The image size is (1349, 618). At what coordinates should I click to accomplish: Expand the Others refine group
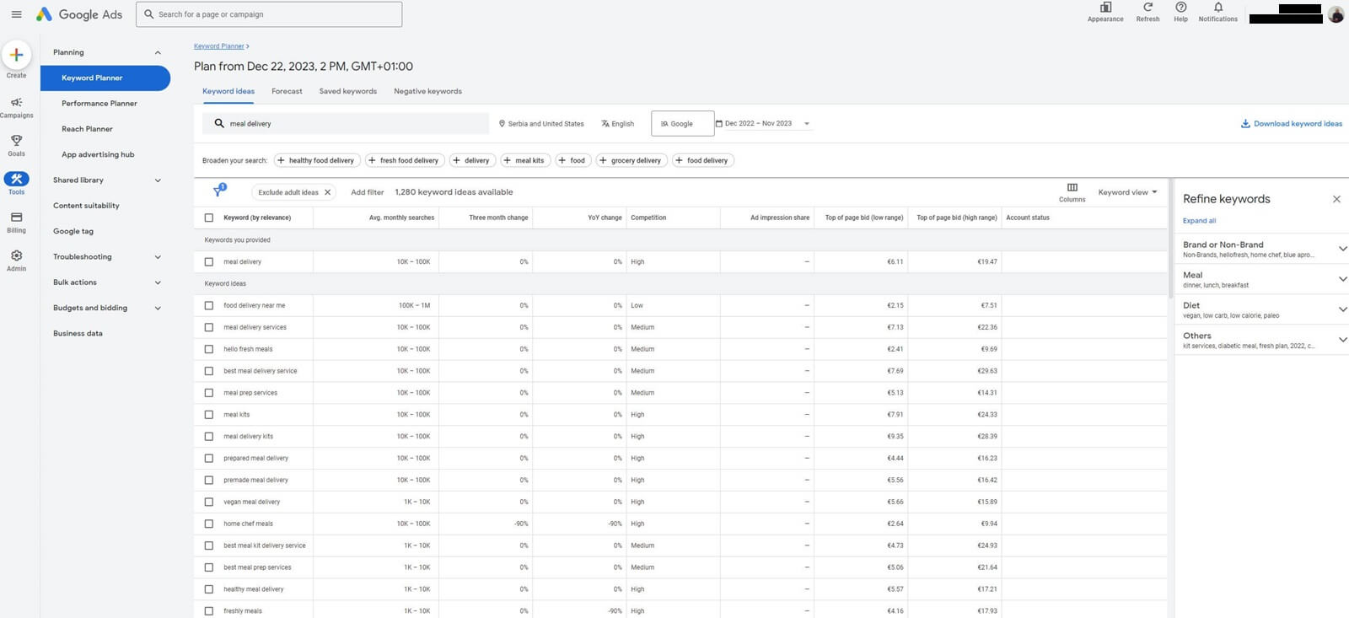[x=1342, y=340]
